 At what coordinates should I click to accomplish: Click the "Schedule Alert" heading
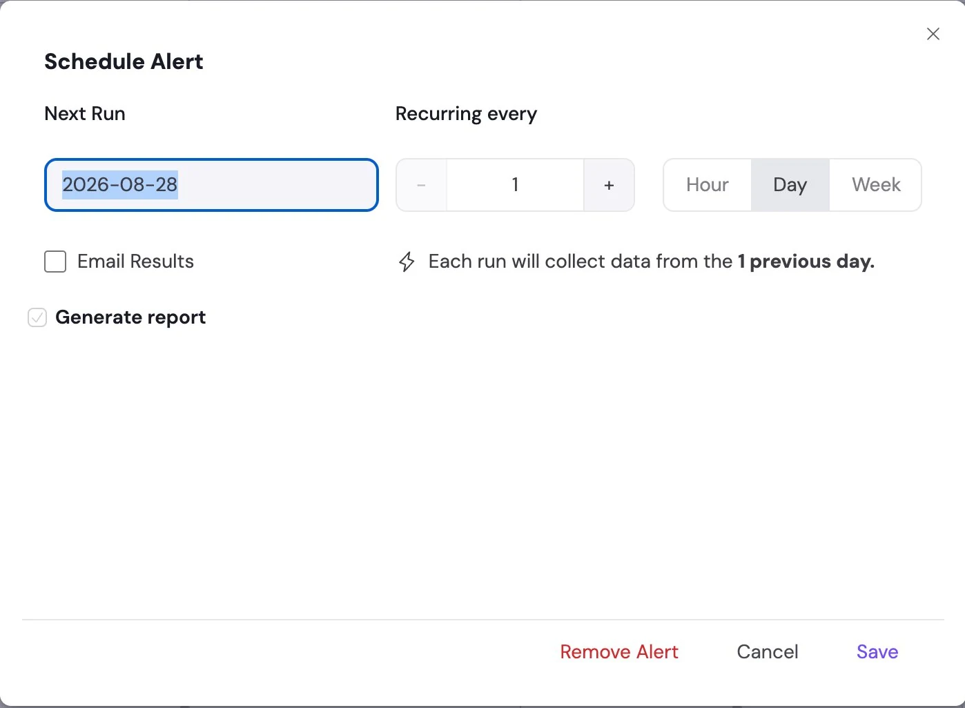124,61
